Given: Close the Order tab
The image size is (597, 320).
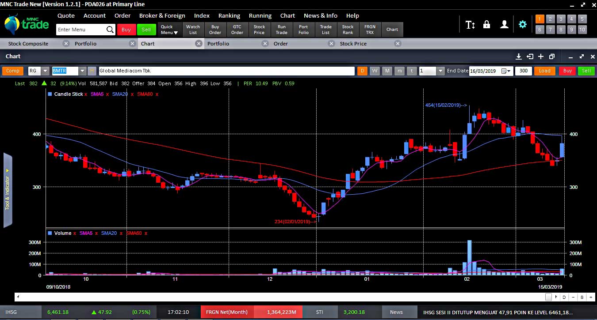Looking at the screenshot, I should coord(331,44).
